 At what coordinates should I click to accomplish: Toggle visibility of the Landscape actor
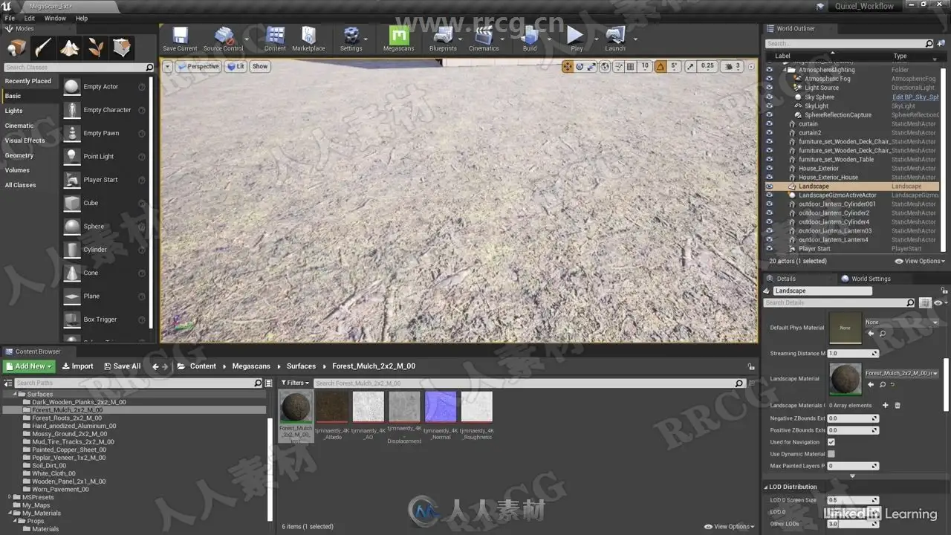pos(769,187)
